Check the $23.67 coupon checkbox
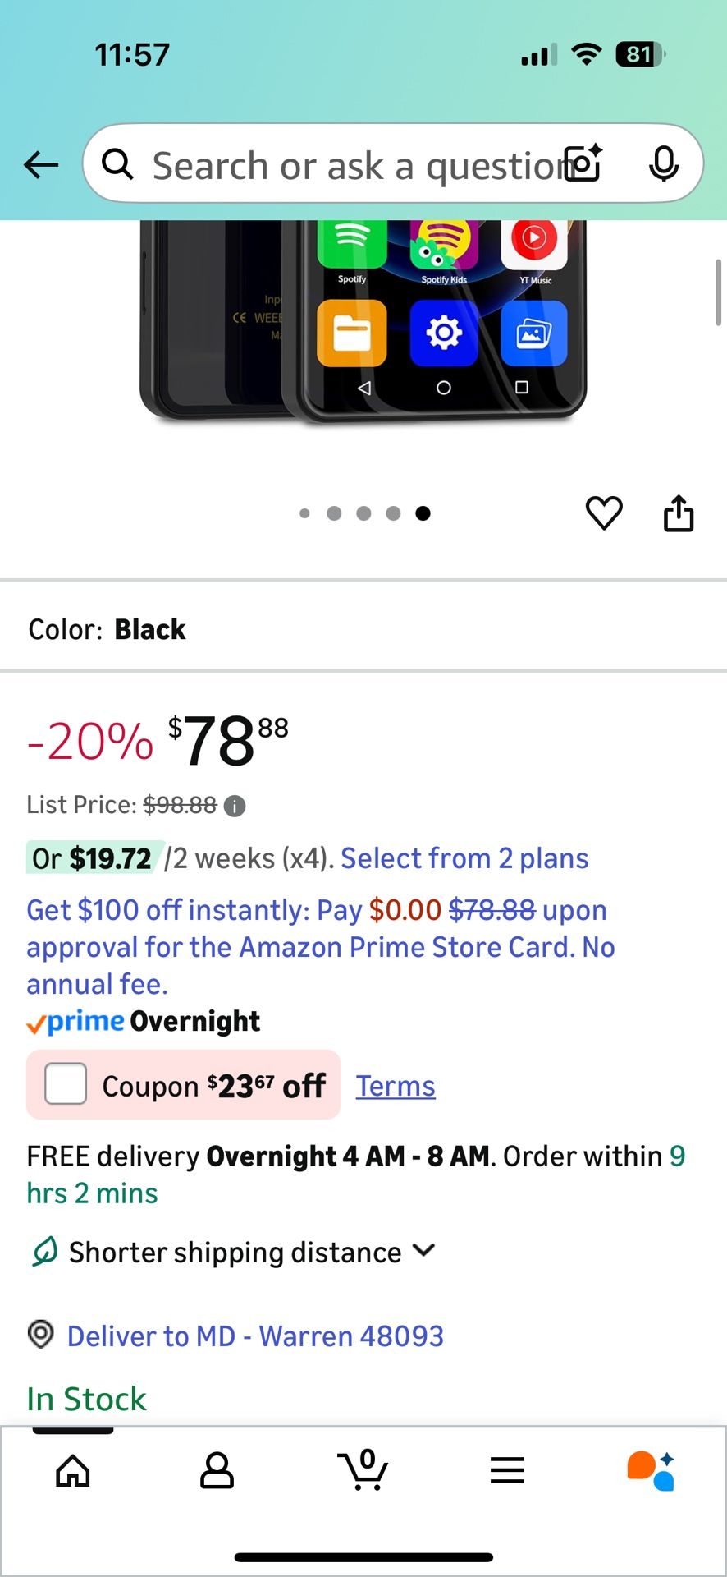Screen dimensions: 727x1577 (x=66, y=1084)
